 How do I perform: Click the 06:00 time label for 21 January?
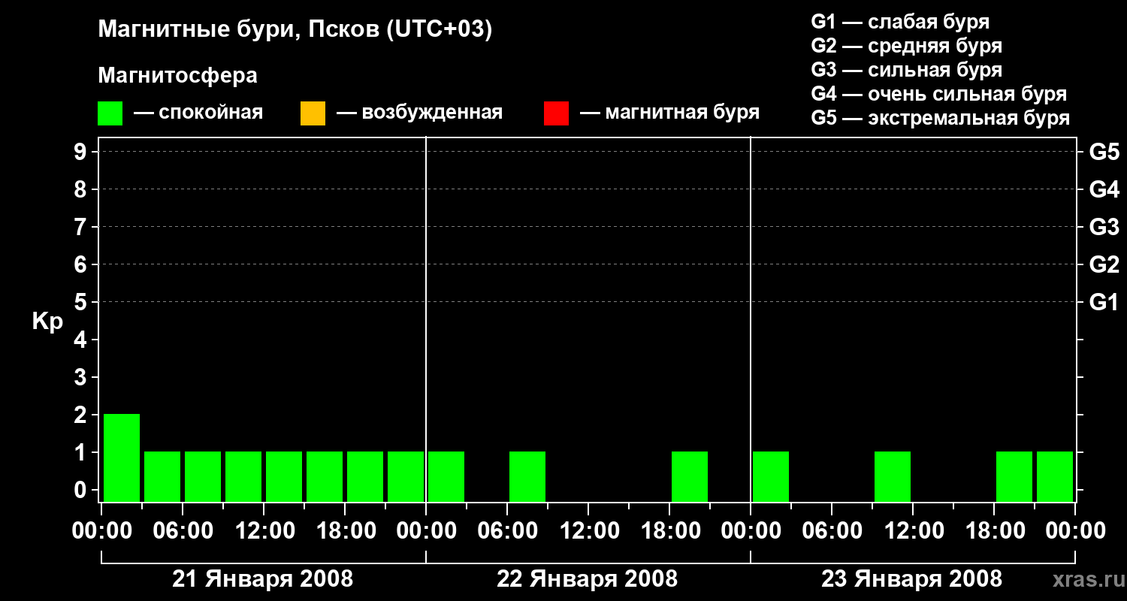tap(183, 531)
